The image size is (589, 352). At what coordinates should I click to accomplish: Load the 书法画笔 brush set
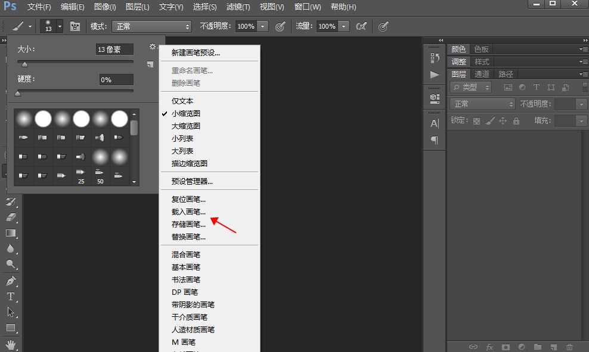pyautogui.click(x=186, y=279)
